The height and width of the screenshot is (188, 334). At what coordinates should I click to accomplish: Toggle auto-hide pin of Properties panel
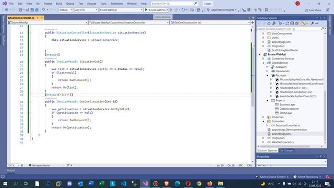coord(320,157)
